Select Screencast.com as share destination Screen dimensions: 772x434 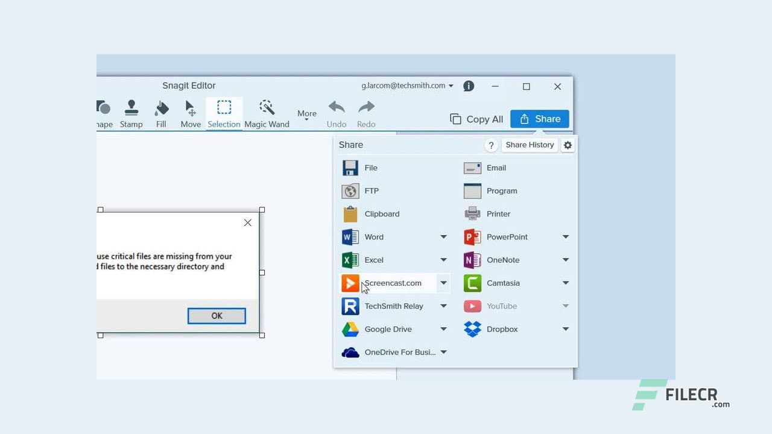[393, 283]
